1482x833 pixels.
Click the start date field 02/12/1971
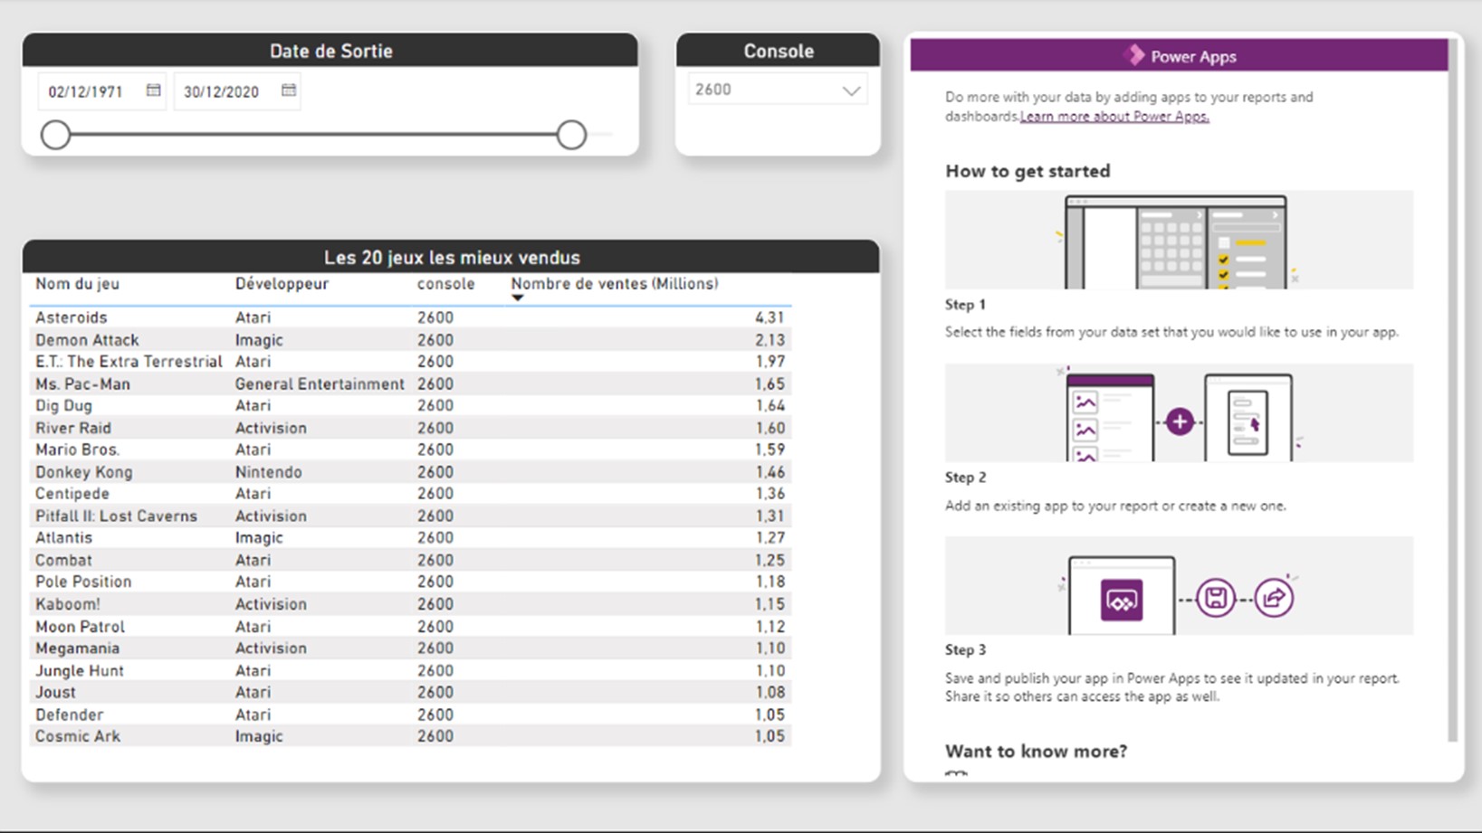[86, 91]
